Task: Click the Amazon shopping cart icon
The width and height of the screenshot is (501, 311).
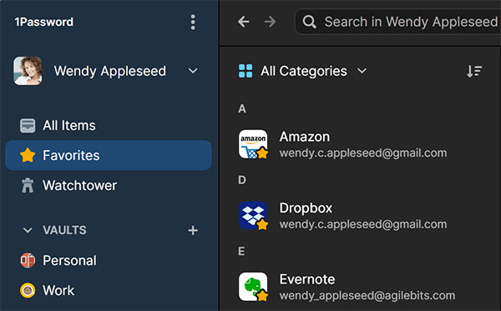Action: [x=253, y=144]
